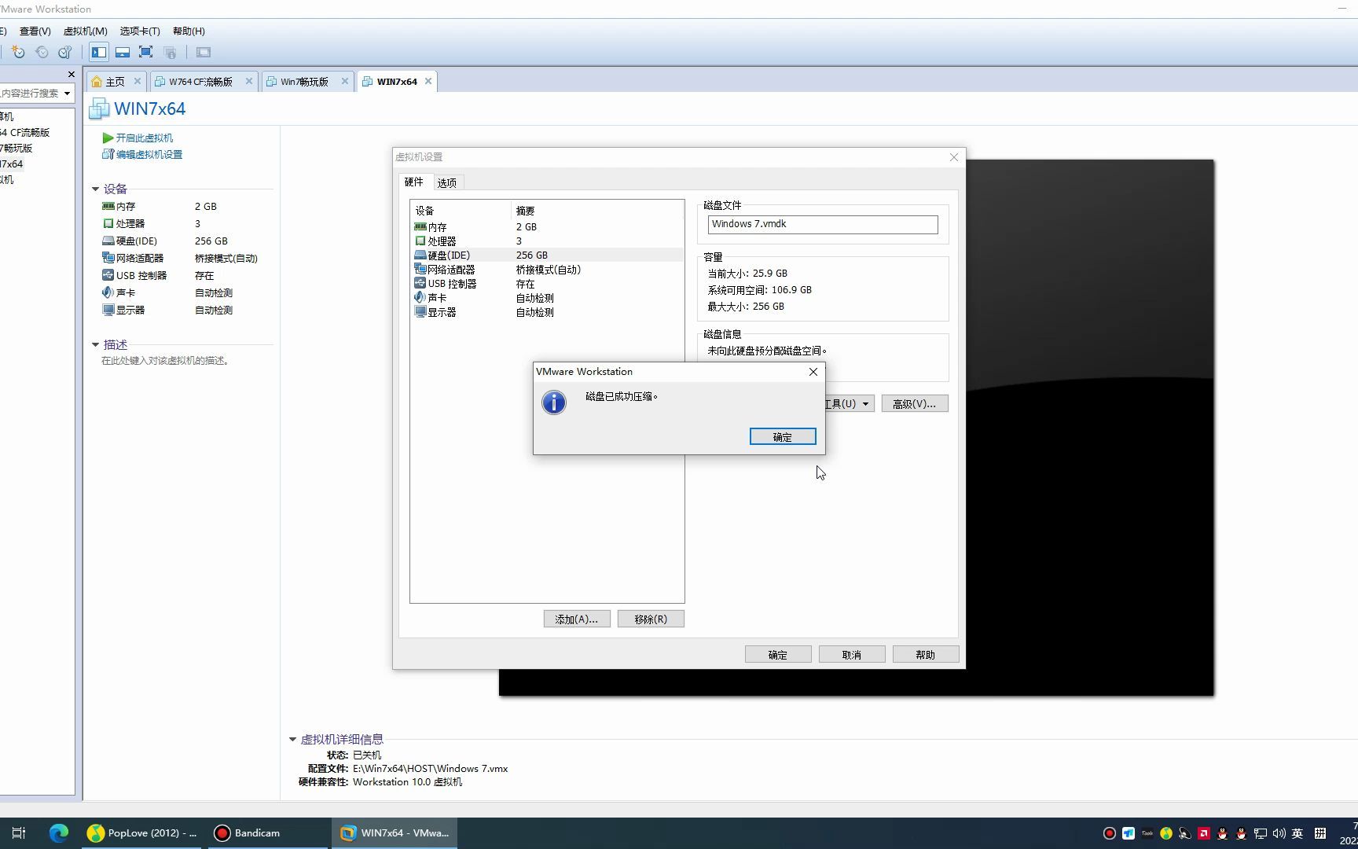Click the AMD software tray icon
This screenshot has width=1358, height=849.
coord(1204,833)
